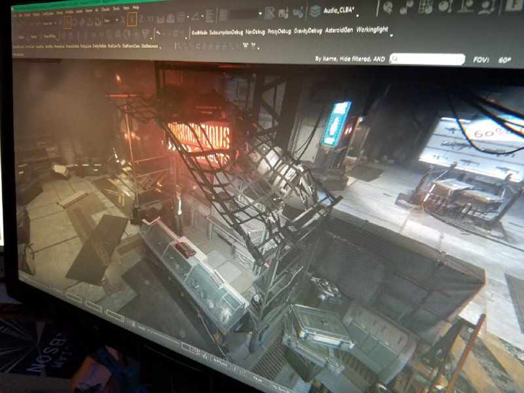
Task: Click the pause bars icon in bottom bar
Action: (235, 369)
